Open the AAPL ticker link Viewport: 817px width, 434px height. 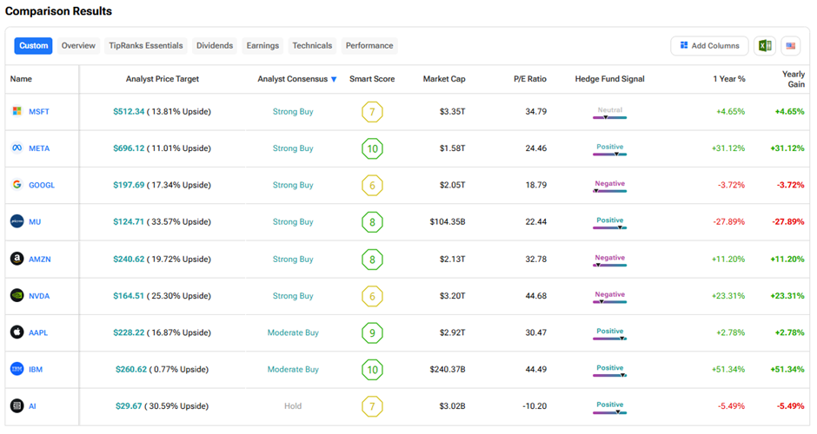(x=38, y=332)
